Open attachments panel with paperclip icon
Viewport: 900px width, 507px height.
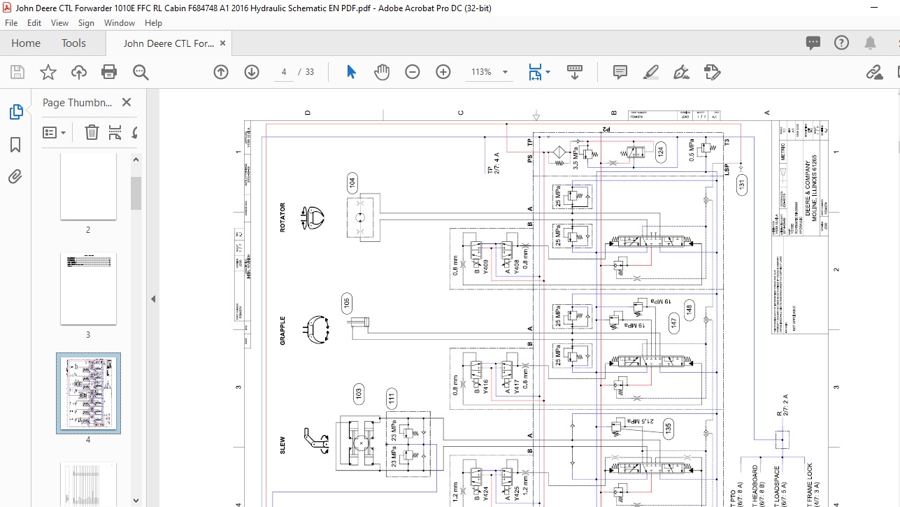click(16, 177)
